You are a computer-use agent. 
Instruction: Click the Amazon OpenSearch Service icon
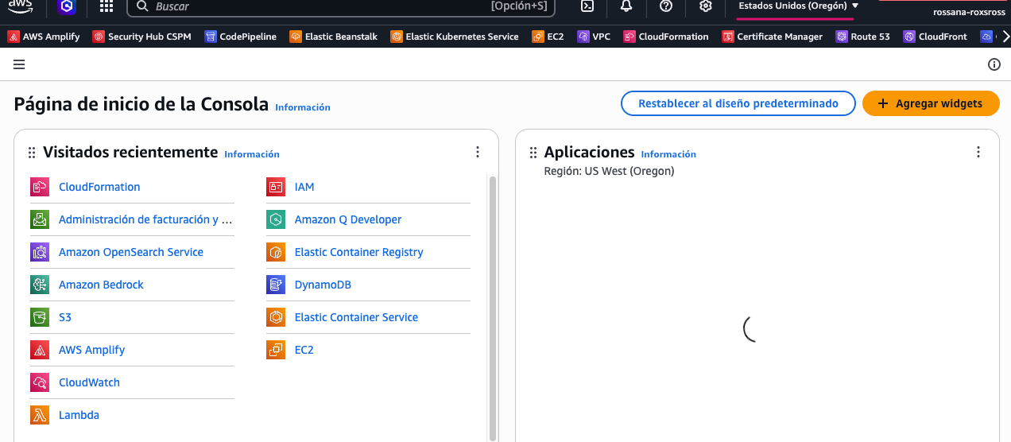coord(40,252)
